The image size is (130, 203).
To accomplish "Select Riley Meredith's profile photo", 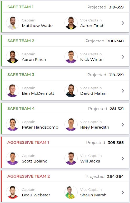I will tap(71, 125).
